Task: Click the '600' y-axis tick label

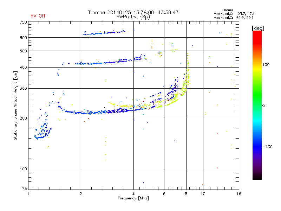Action: point(23,38)
